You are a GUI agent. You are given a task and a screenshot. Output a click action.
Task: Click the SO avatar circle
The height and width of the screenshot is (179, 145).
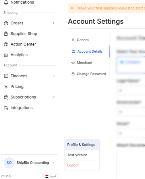pyautogui.click(x=9, y=163)
